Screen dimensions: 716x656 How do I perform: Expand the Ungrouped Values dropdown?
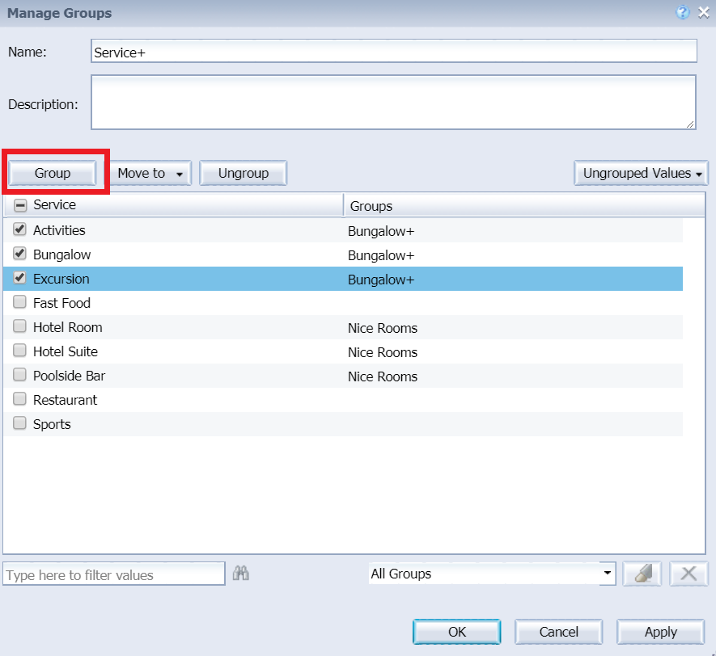[642, 173]
